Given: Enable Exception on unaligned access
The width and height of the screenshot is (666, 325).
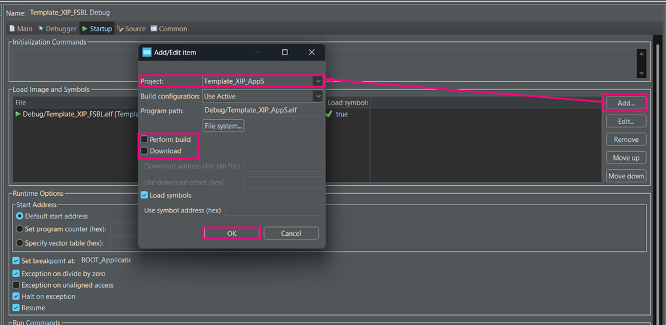Looking at the screenshot, I should (16, 285).
